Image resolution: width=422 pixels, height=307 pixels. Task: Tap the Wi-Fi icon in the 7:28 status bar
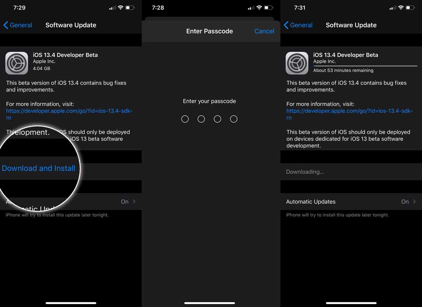point(259,8)
